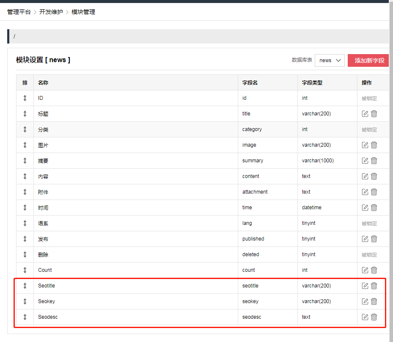Delete the count field row
Image resolution: width=393 pixels, height=342 pixels.
point(374,270)
